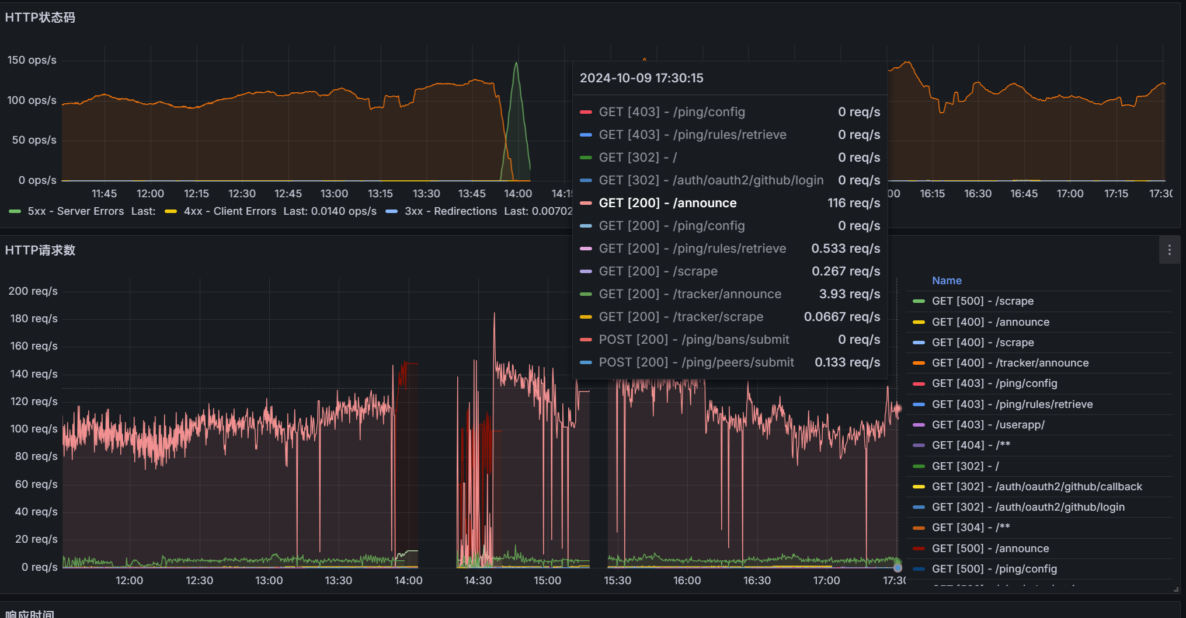The width and height of the screenshot is (1186, 618).
Task: Click color swatch for GET [304] - /**
Action: click(919, 528)
